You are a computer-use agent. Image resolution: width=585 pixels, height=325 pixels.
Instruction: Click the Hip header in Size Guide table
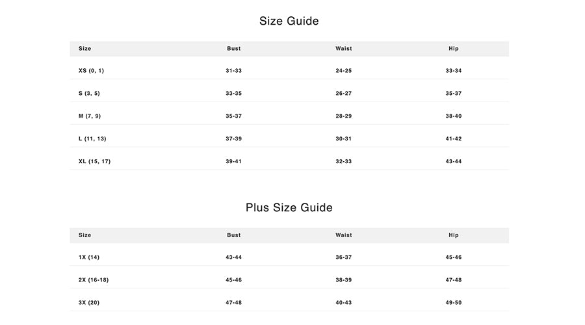[x=453, y=49]
